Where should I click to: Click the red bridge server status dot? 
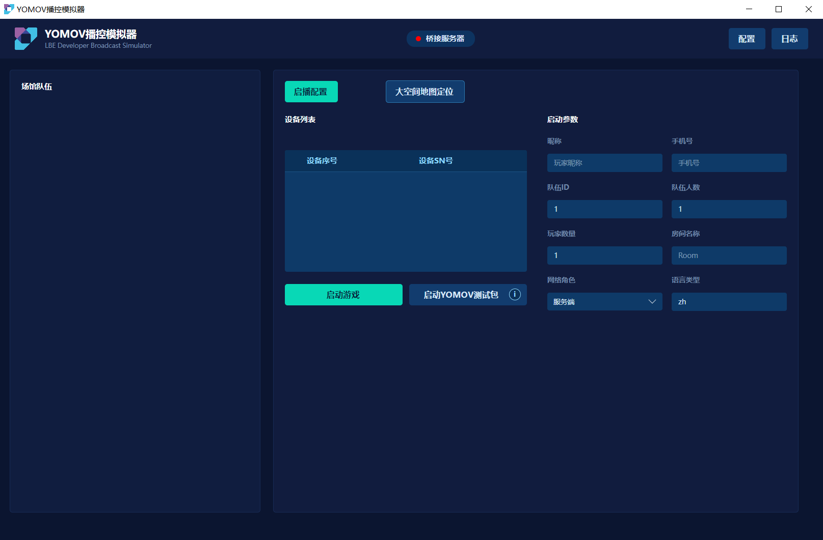point(418,39)
